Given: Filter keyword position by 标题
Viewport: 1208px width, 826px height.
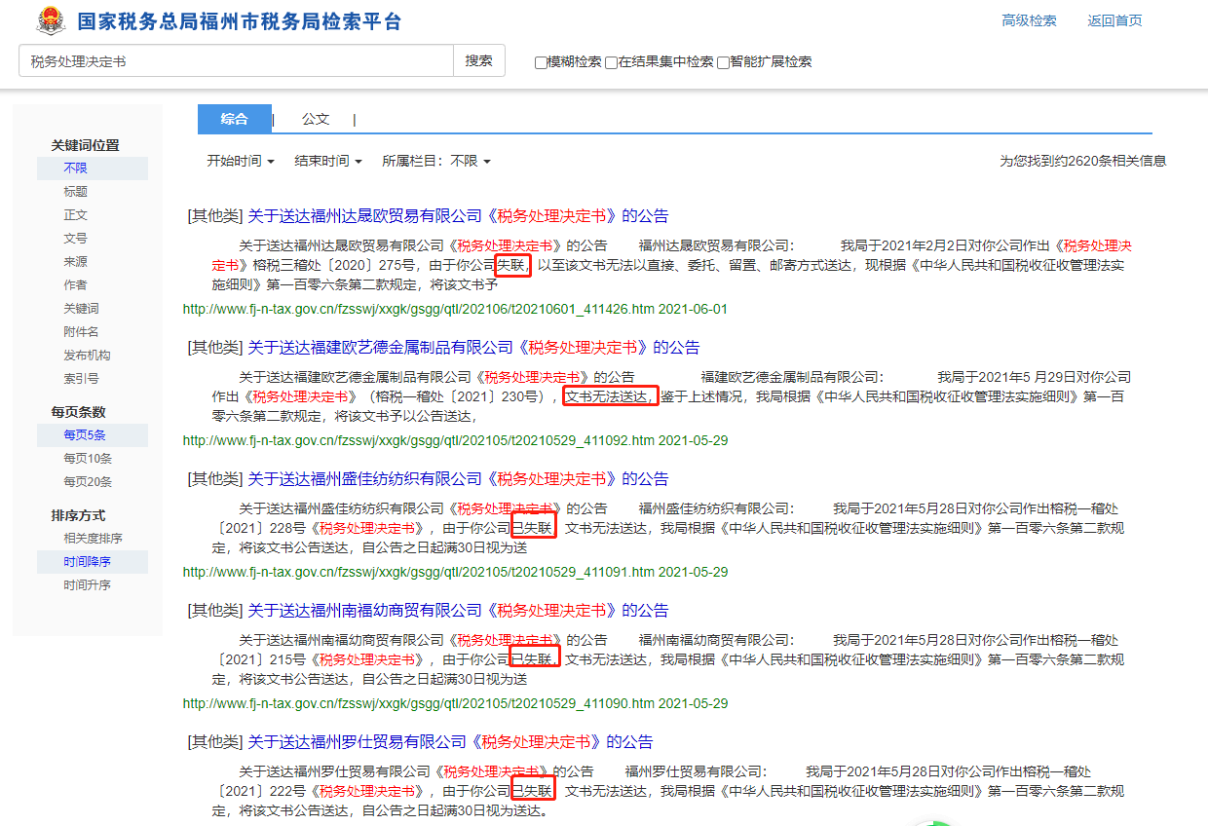Looking at the screenshot, I should tap(76, 192).
